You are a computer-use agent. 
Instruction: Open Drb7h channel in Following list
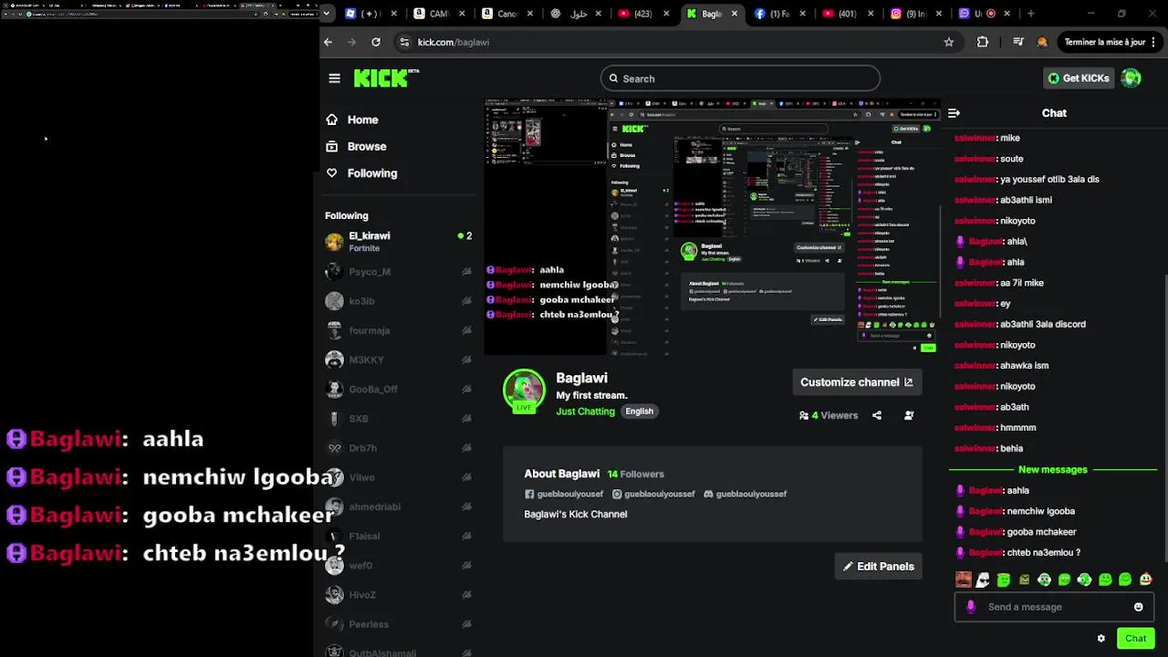[x=399, y=448]
